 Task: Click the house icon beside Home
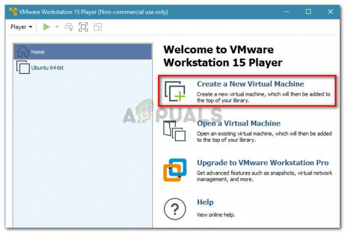pyautogui.click(x=23, y=51)
